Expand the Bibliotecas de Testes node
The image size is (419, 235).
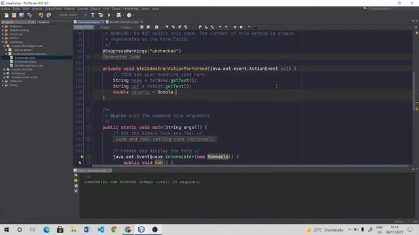(x=5, y=77)
